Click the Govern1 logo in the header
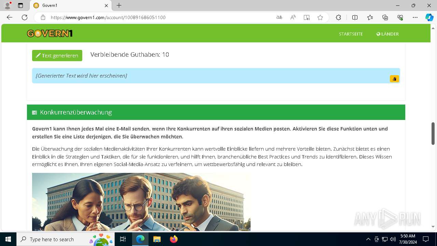 click(50, 33)
